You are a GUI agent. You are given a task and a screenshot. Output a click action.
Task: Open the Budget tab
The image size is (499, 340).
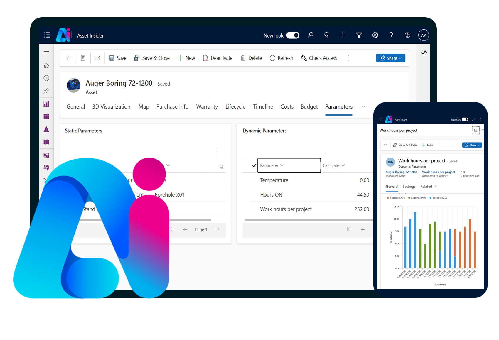coord(309,107)
